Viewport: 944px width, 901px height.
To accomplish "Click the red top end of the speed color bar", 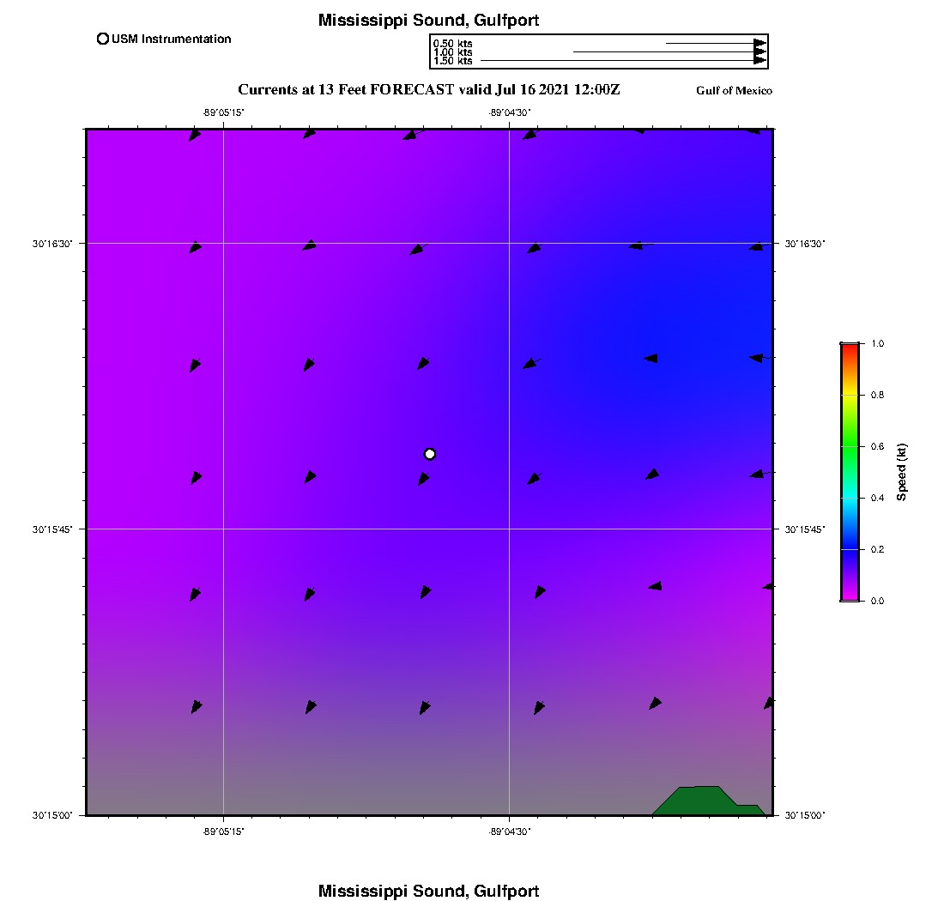I will [850, 350].
